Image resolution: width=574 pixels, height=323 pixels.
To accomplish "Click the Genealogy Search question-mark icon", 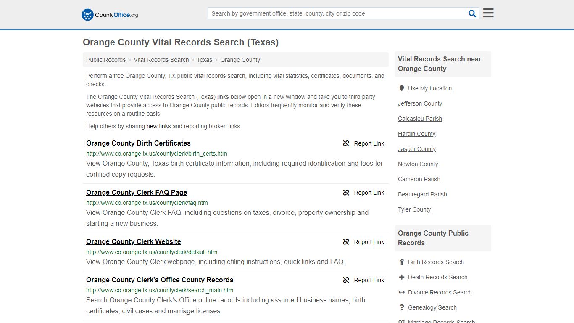I will click(x=402, y=307).
